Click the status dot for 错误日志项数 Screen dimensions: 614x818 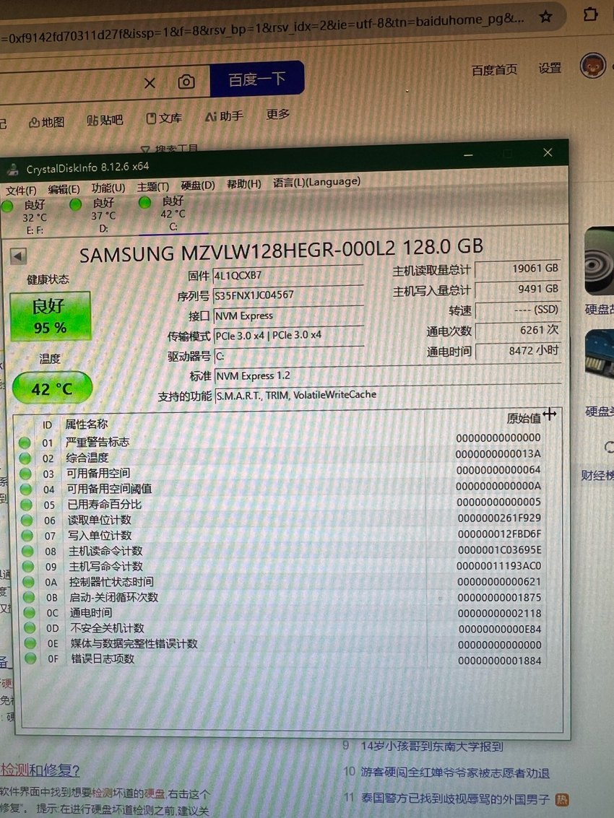[x=31, y=658]
